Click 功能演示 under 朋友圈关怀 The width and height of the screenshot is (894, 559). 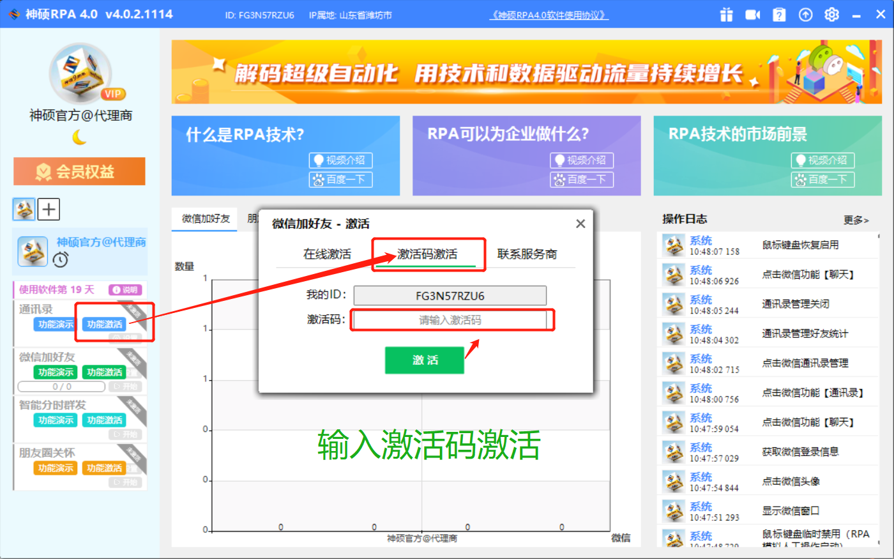pos(56,468)
